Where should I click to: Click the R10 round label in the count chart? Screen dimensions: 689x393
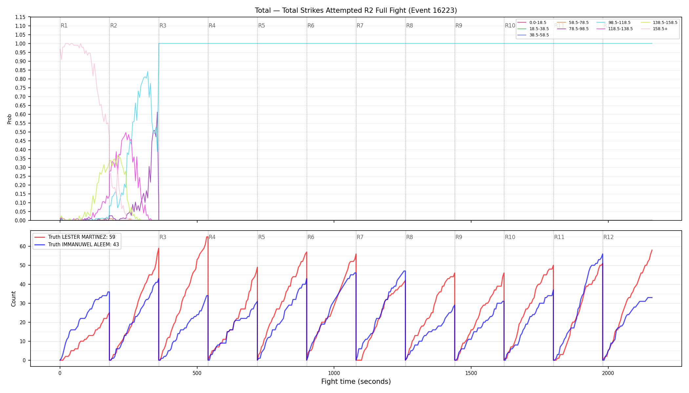click(x=510, y=237)
